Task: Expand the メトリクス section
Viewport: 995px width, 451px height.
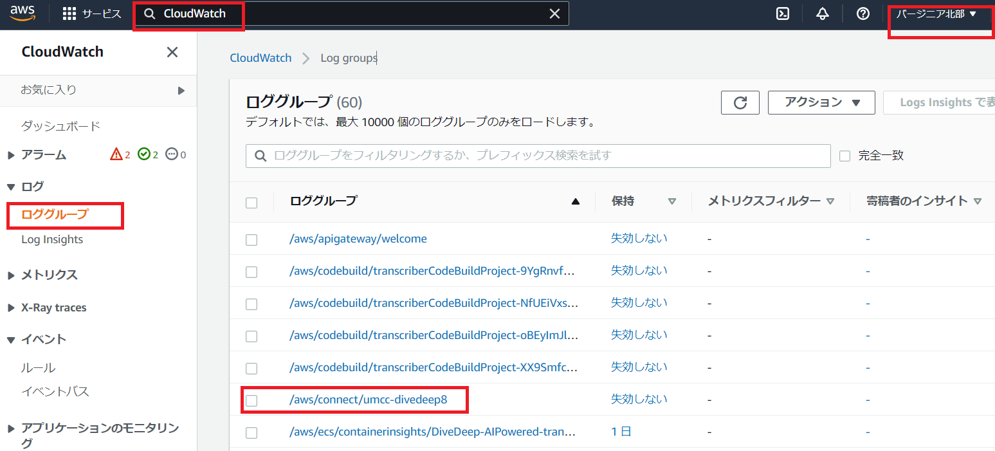Action: (x=11, y=275)
